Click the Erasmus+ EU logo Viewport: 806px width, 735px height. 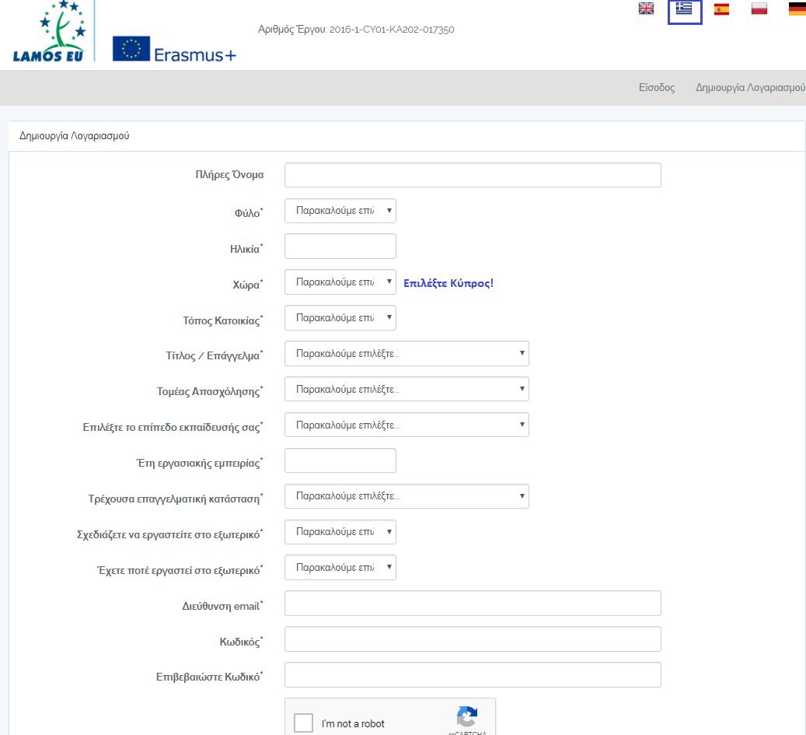pos(174,49)
